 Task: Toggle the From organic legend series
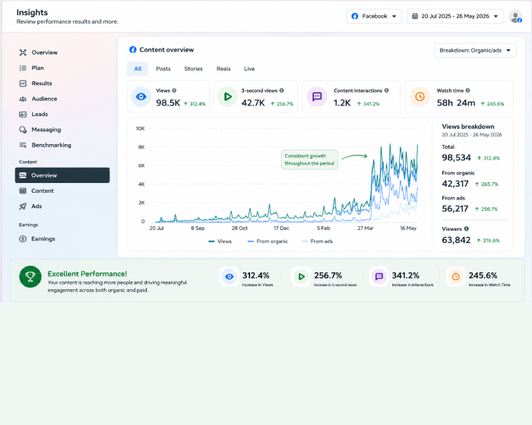tap(268, 241)
